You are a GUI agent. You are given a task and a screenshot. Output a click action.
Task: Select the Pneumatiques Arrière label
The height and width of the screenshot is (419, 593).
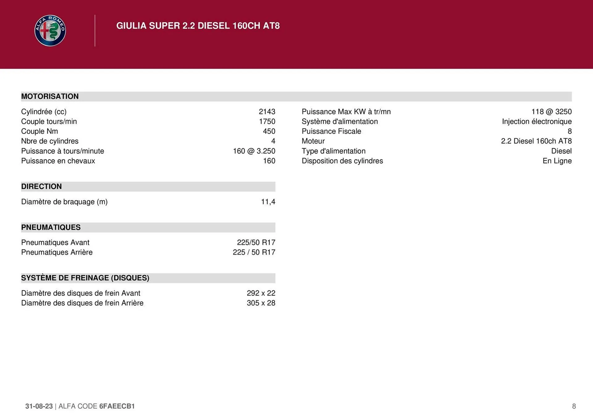tap(57, 252)
